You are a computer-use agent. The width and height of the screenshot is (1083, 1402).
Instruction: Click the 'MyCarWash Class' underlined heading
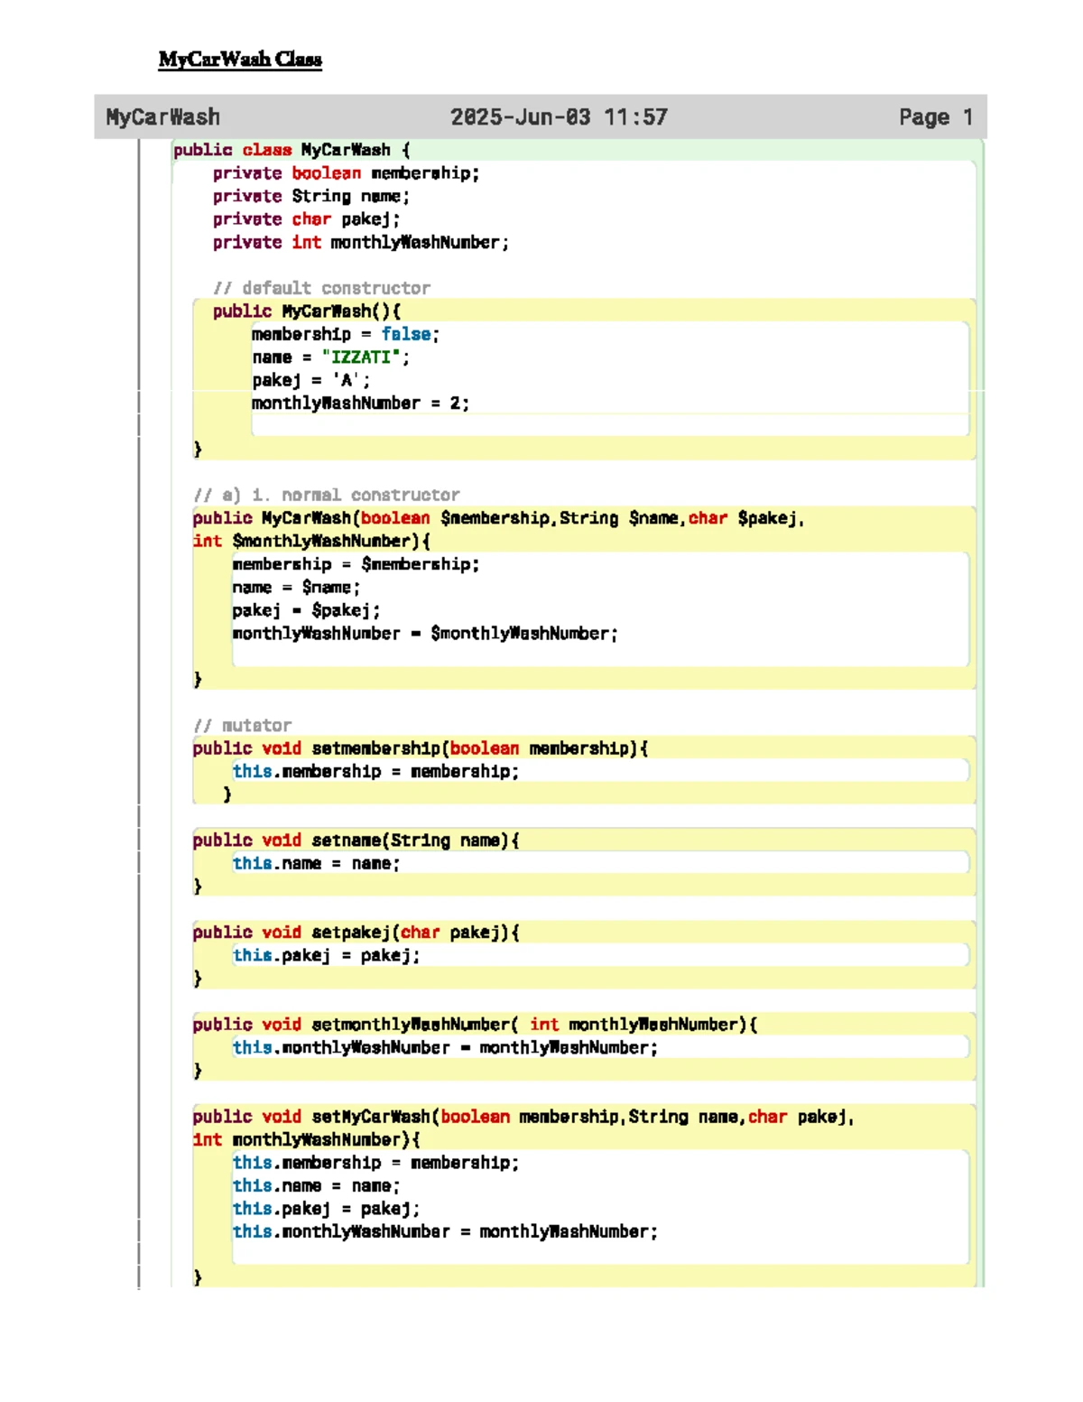click(x=240, y=60)
